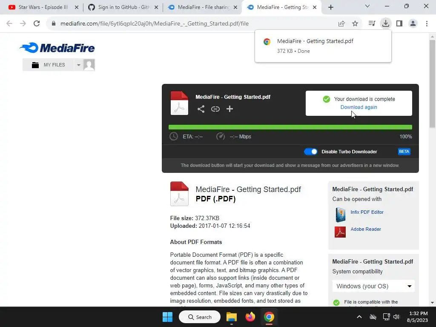Bookmark this page with the star

[355, 24]
